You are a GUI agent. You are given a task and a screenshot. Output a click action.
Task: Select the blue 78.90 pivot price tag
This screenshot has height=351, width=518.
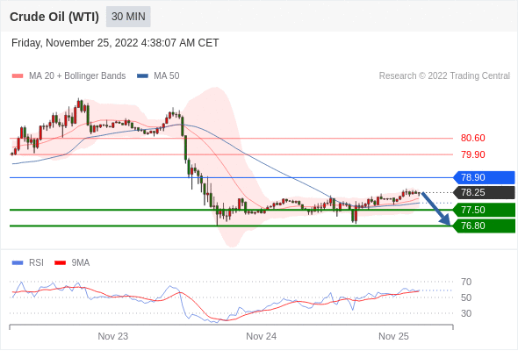tap(484, 177)
